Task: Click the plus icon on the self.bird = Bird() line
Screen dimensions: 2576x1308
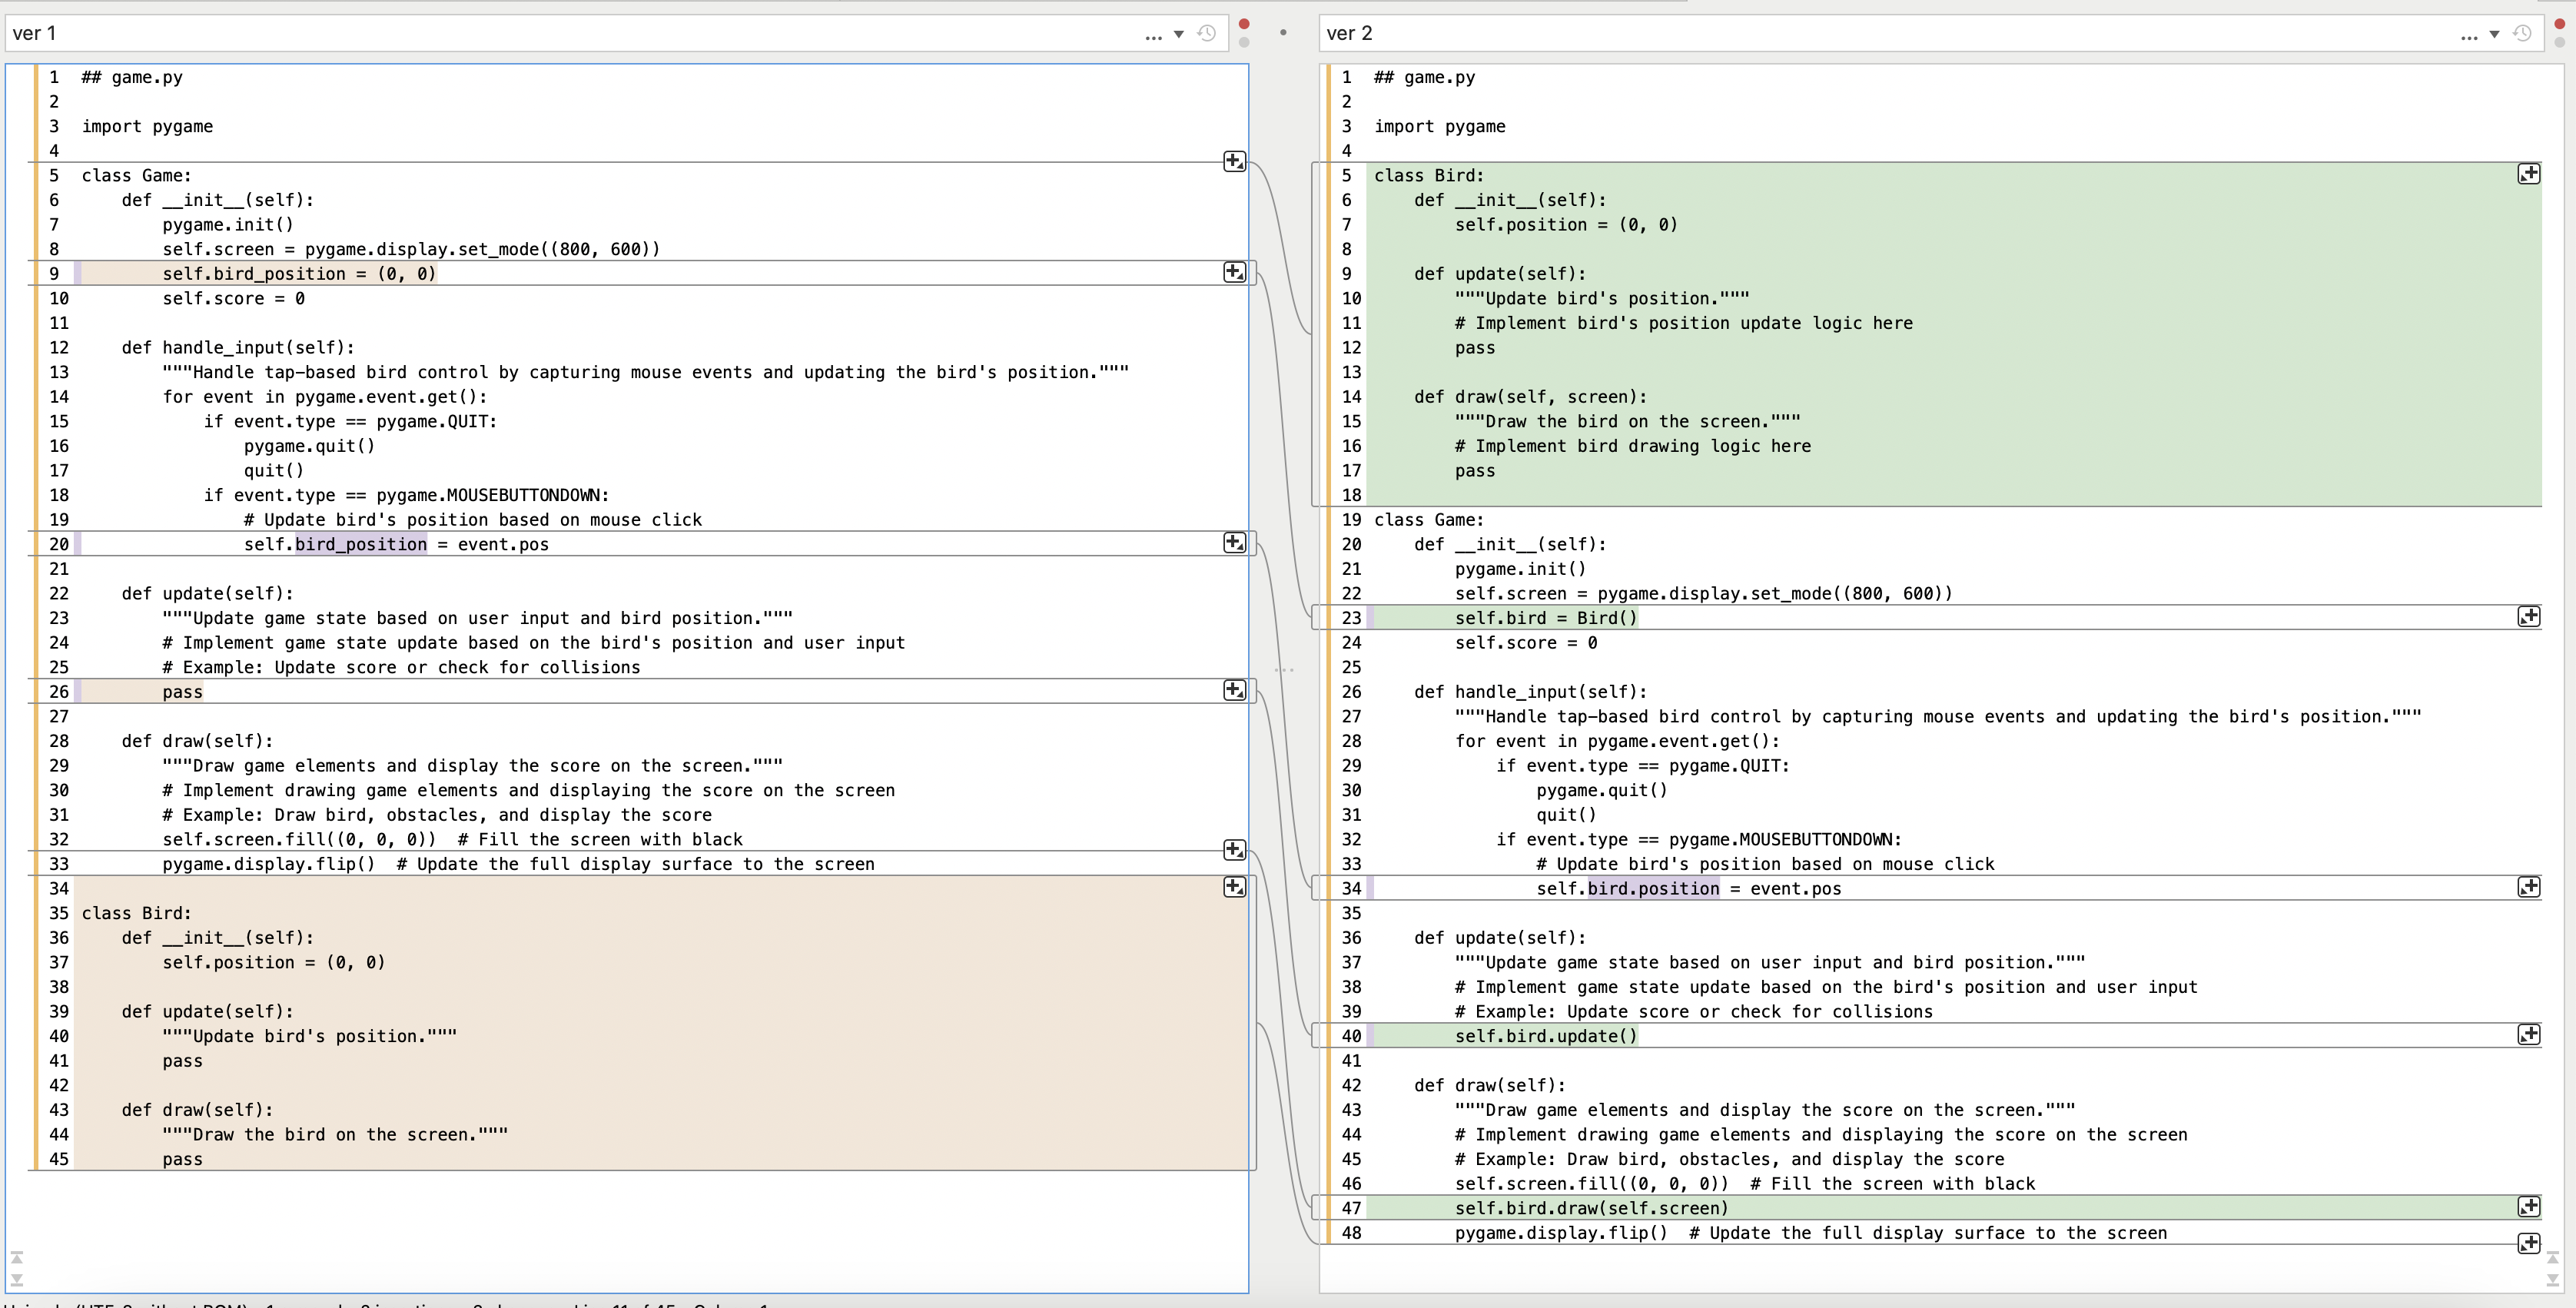Action: coord(2528,616)
